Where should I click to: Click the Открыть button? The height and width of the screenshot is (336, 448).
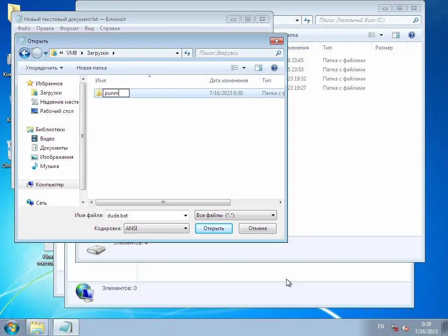[213, 228]
